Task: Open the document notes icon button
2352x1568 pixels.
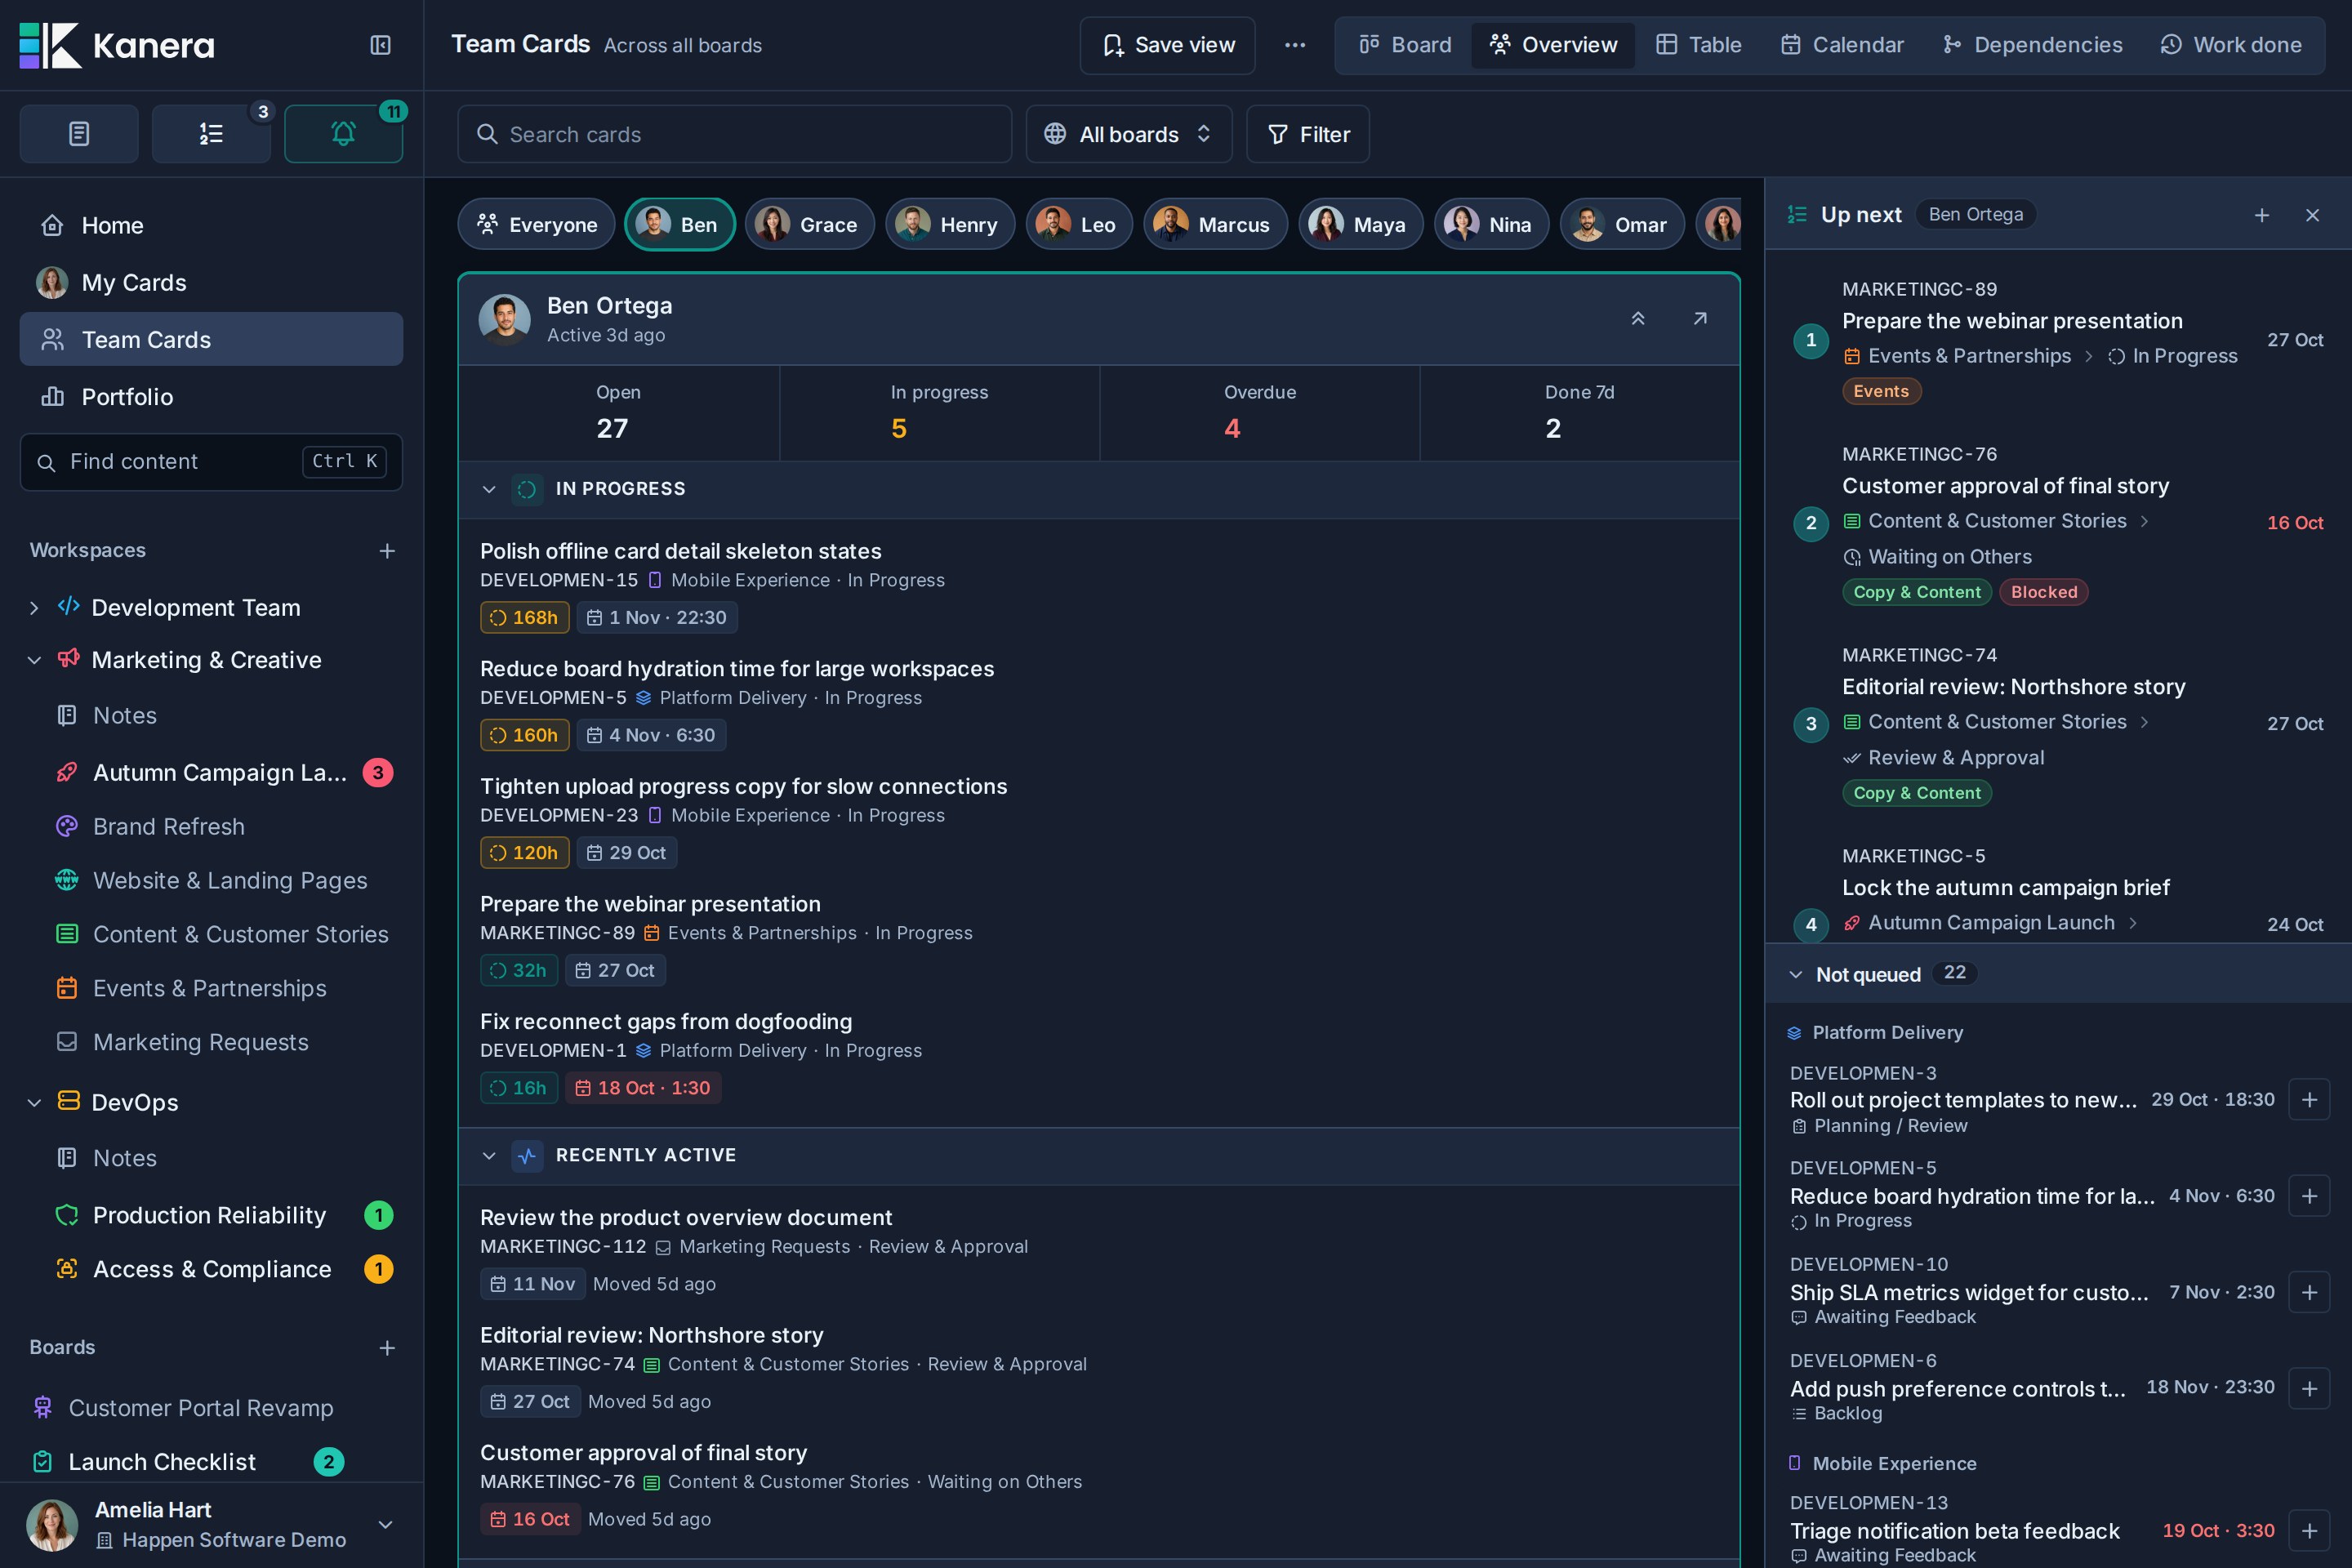Action: [x=79, y=133]
